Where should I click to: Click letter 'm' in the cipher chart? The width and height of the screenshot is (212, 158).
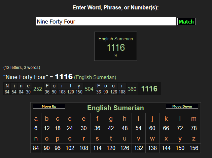point(193,118)
